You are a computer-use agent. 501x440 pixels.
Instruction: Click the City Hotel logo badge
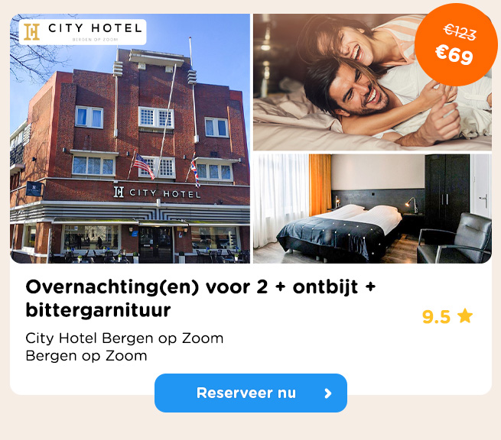[83, 31]
